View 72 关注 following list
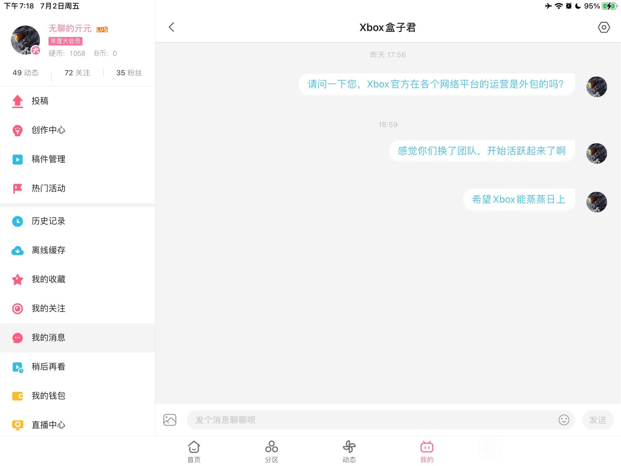This screenshot has width=621, height=466. (x=77, y=73)
